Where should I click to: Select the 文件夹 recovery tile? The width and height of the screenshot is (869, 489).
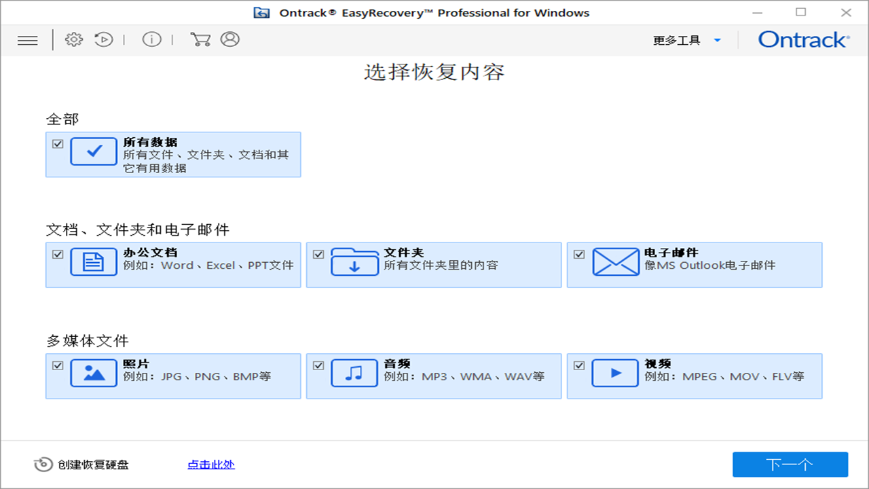[434, 265]
